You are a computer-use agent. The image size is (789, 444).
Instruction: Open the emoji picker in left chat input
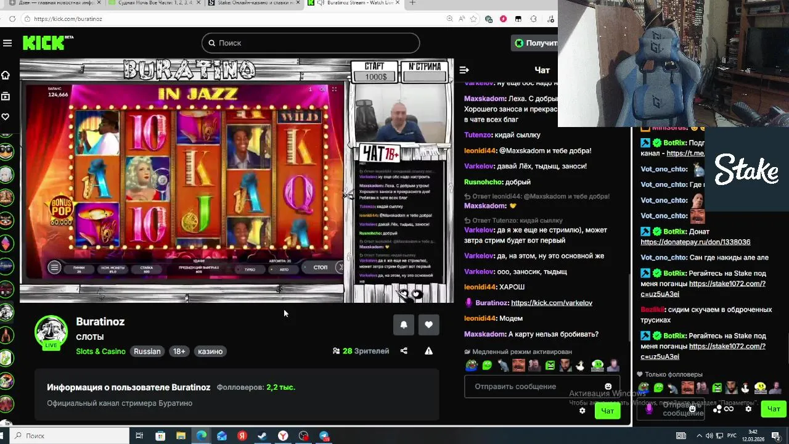pos(608,387)
